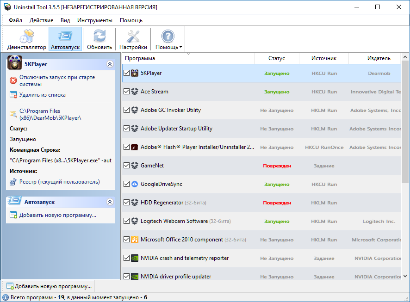Collapse the Автозапуск sidebar section
This screenshot has height=302, width=410.
click(110, 202)
